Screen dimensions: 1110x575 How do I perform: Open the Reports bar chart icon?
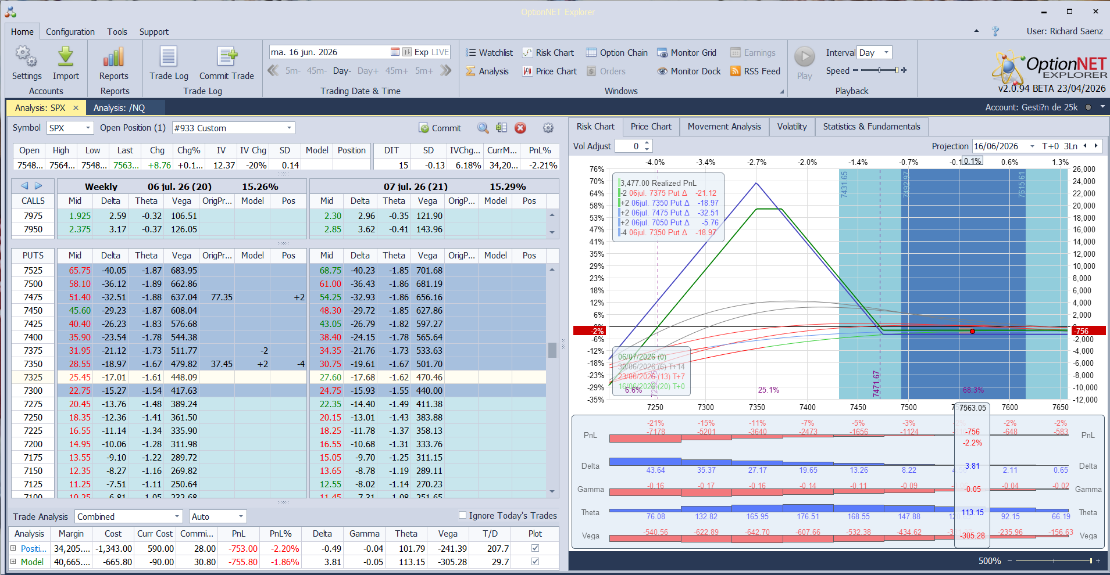click(113, 57)
